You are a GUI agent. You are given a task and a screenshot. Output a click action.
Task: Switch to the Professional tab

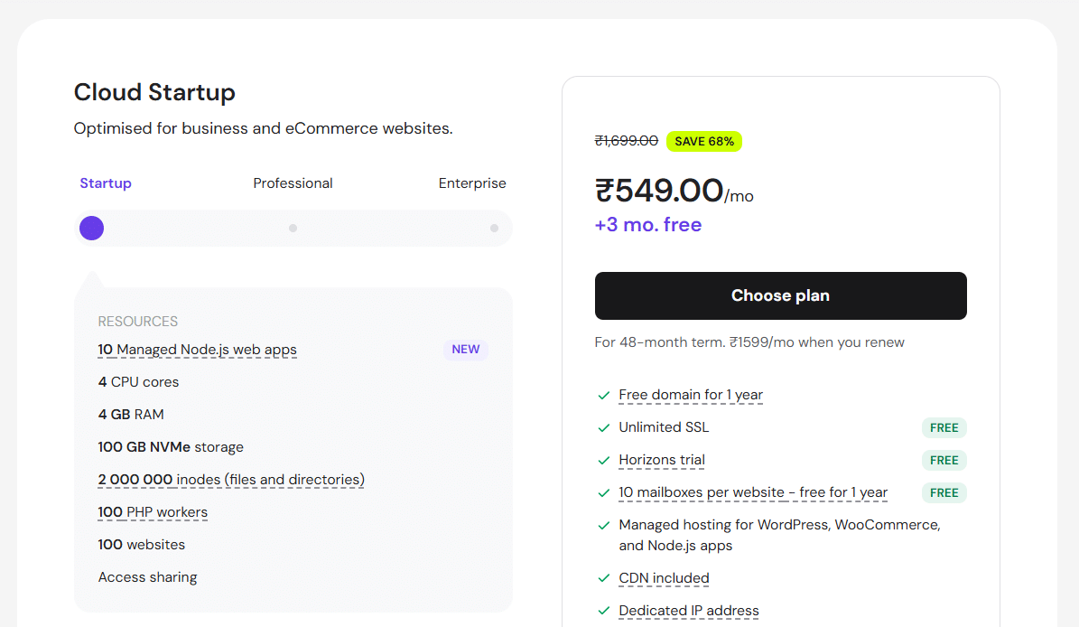[x=293, y=182]
